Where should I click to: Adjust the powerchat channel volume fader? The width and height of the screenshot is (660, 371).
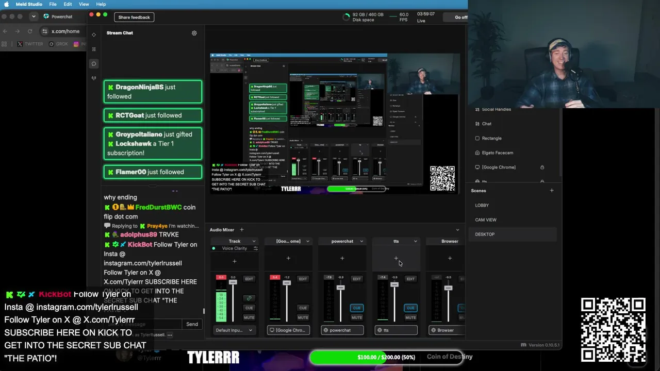(x=340, y=288)
